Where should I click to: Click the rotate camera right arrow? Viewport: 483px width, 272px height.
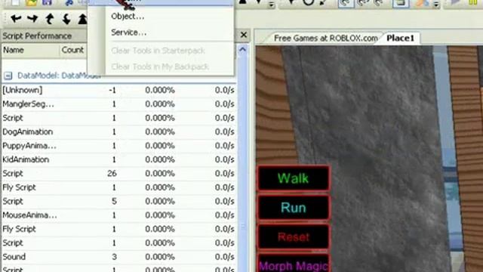(32, 19)
